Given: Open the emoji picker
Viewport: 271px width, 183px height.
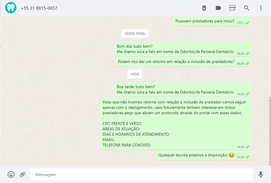Looking at the screenshot, I should 11,175.
